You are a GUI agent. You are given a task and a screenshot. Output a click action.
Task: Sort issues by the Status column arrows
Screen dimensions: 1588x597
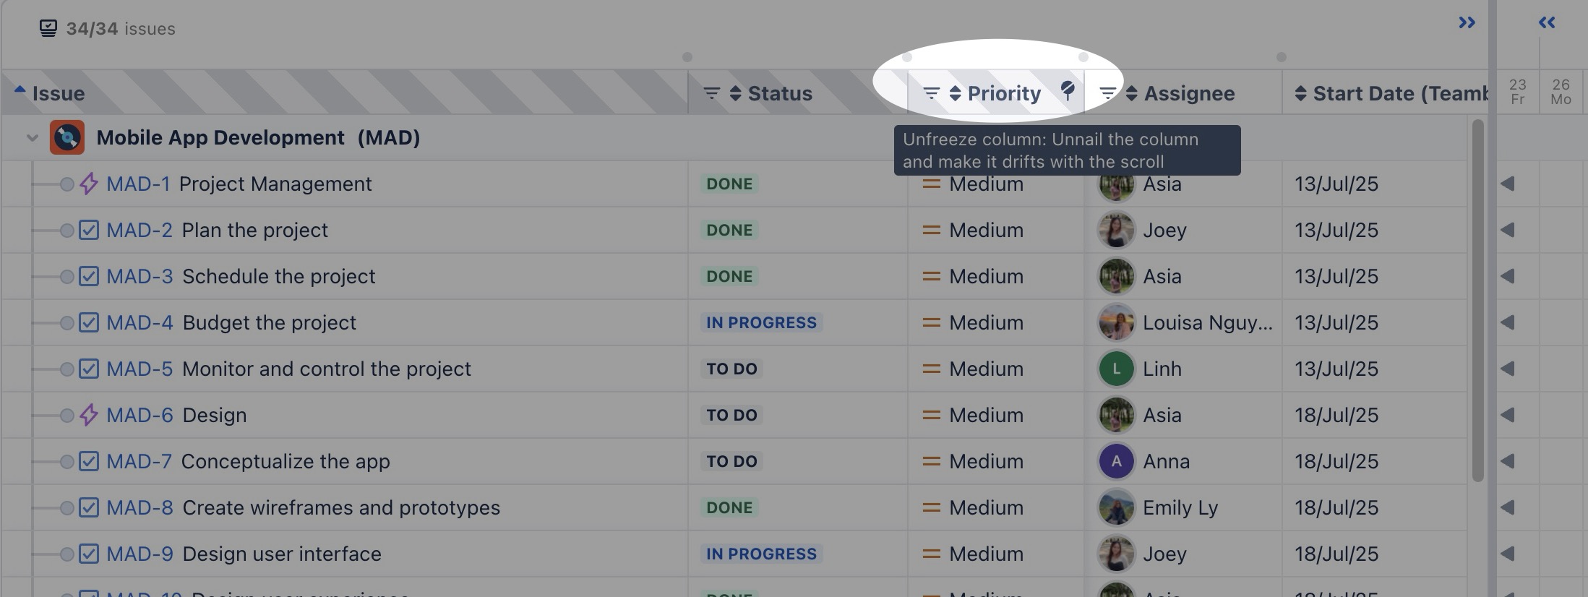click(735, 93)
